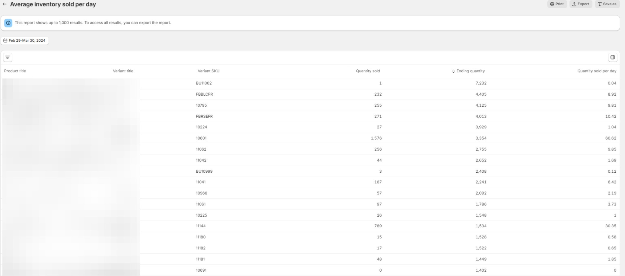
Task: Select SKU 11182 cell
Action: pyautogui.click(x=201, y=248)
